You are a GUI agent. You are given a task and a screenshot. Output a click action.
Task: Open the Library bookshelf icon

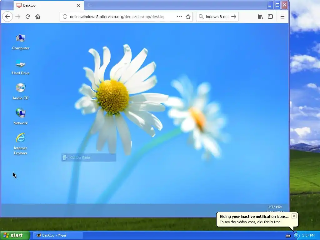(x=260, y=17)
